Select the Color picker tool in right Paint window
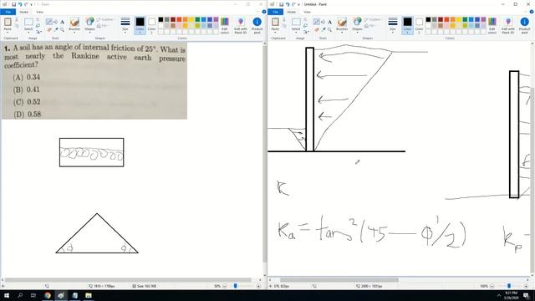Screen dimensions: 535x301 (x=324, y=30)
